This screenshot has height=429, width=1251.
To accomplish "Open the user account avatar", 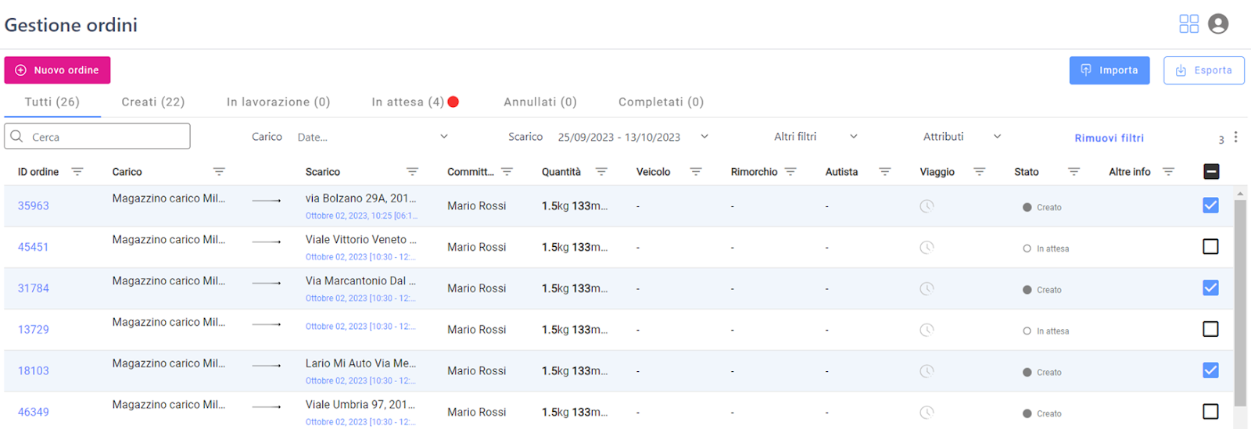I will pyautogui.click(x=1218, y=24).
